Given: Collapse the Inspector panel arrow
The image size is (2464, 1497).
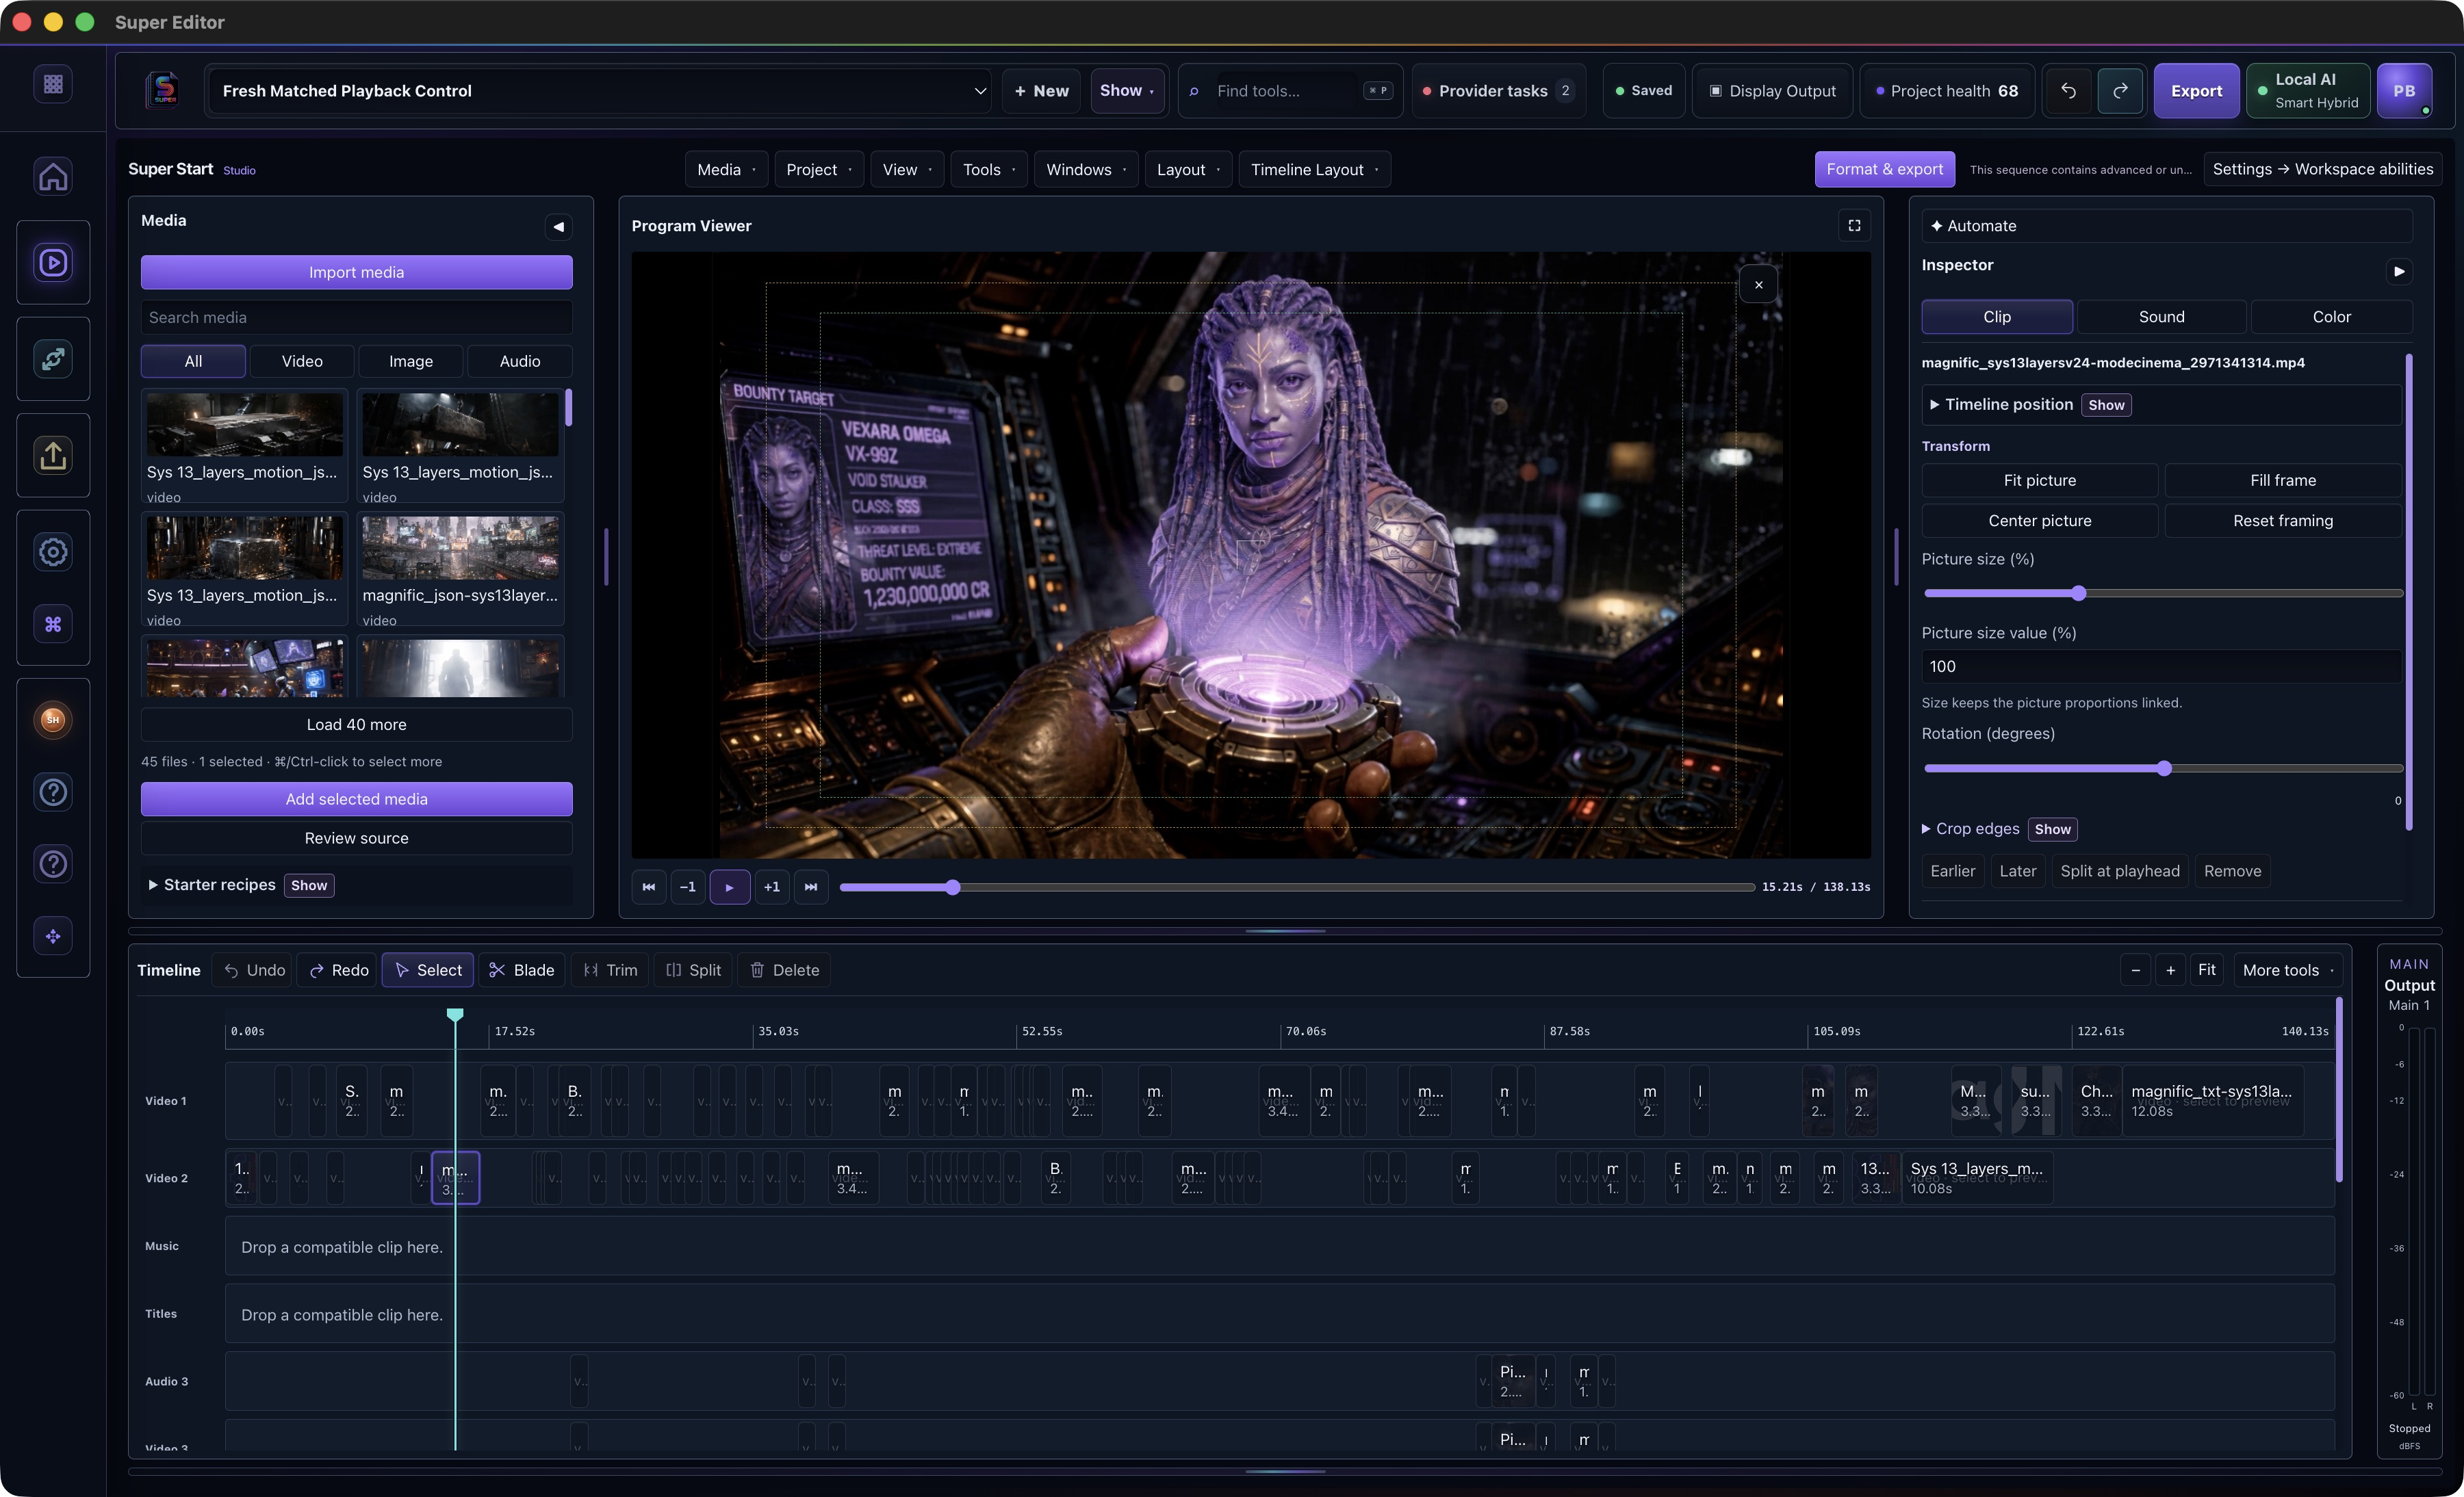Looking at the screenshot, I should pyautogui.click(x=2399, y=271).
